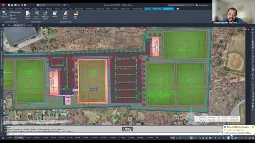Image resolution: width=255 pixels, height=143 pixels.
Task: Expand the Rectangular viewport dropdown arrow
Action: click(x=22, y=12)
